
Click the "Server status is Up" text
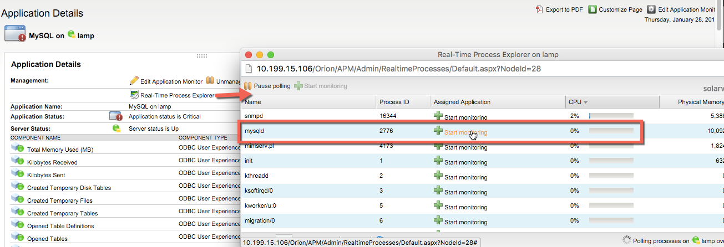[x=154, y=128]
